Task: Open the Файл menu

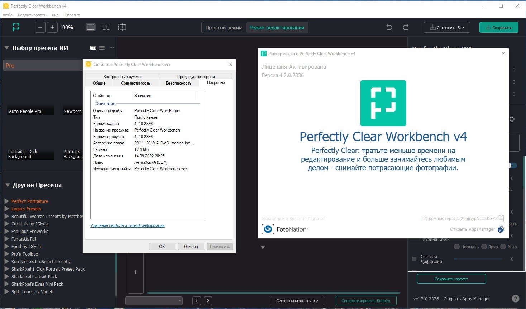Action: point(8,15)
